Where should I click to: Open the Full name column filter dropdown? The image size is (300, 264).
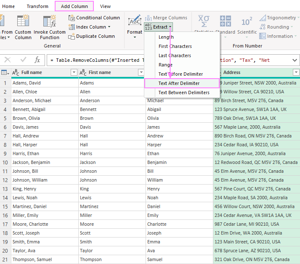(x=74, y=72)
